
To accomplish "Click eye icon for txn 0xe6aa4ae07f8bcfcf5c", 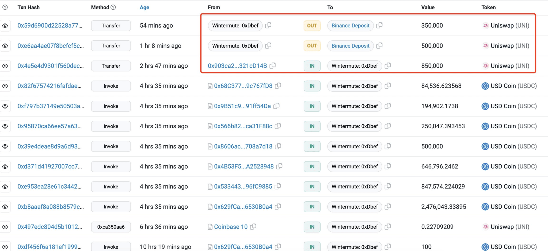I will tap(5, 46).
